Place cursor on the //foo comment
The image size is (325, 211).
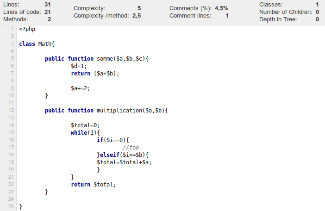click(131, 148)
